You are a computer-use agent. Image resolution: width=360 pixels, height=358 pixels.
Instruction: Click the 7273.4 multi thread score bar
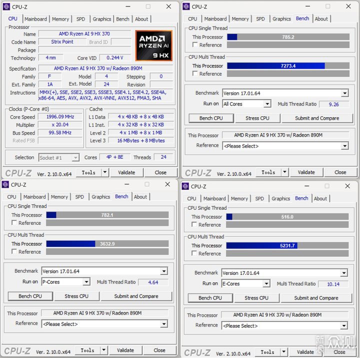[x=288, y=66]
